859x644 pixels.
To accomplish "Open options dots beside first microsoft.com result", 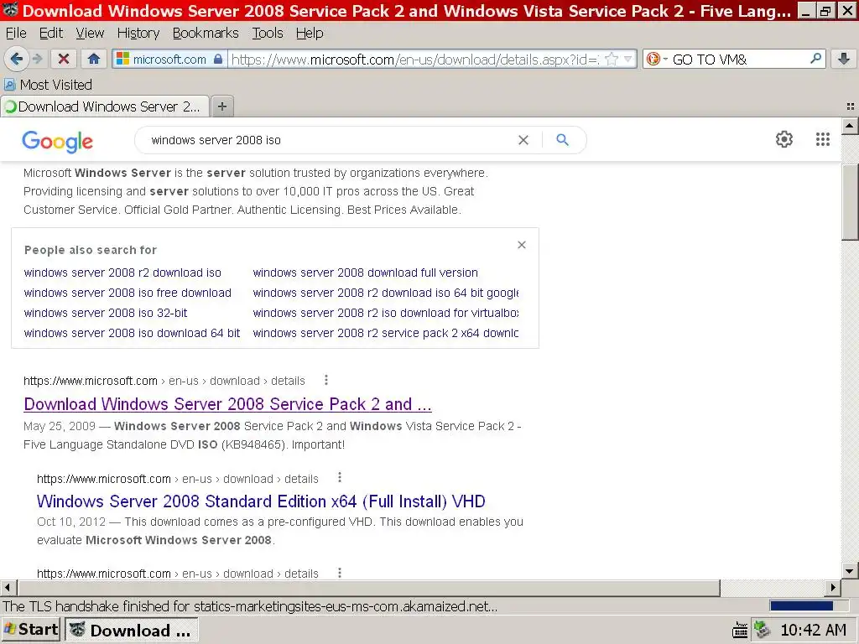I will pyautogui.click(x=326, y=380).
